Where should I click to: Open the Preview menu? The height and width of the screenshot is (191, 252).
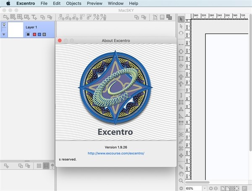94,3
